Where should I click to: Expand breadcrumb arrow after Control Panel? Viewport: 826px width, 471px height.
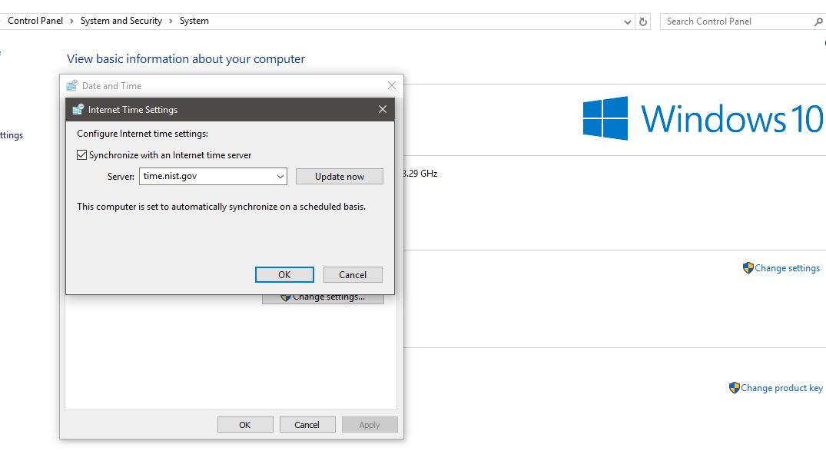(x=71, y=21)
